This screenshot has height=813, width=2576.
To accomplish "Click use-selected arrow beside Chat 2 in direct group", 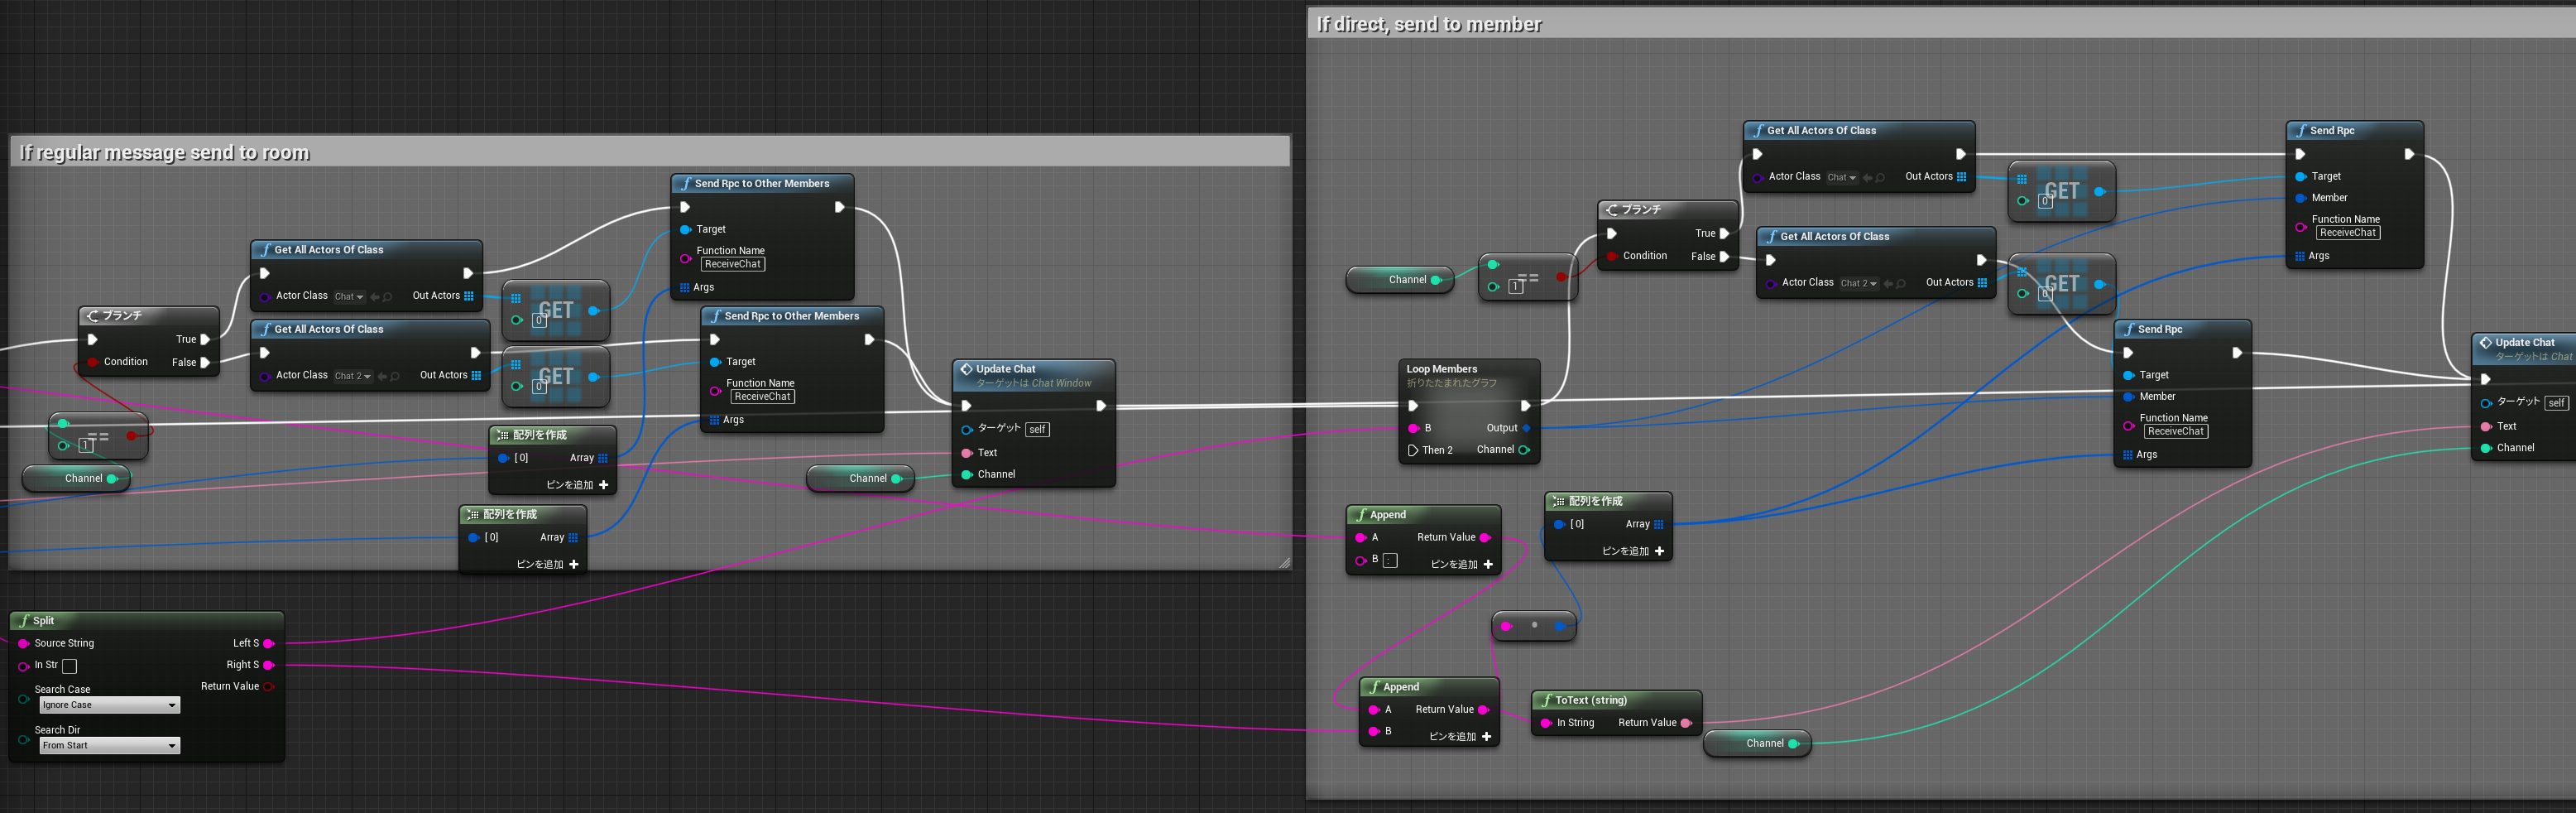I will tap(1888, 284).
